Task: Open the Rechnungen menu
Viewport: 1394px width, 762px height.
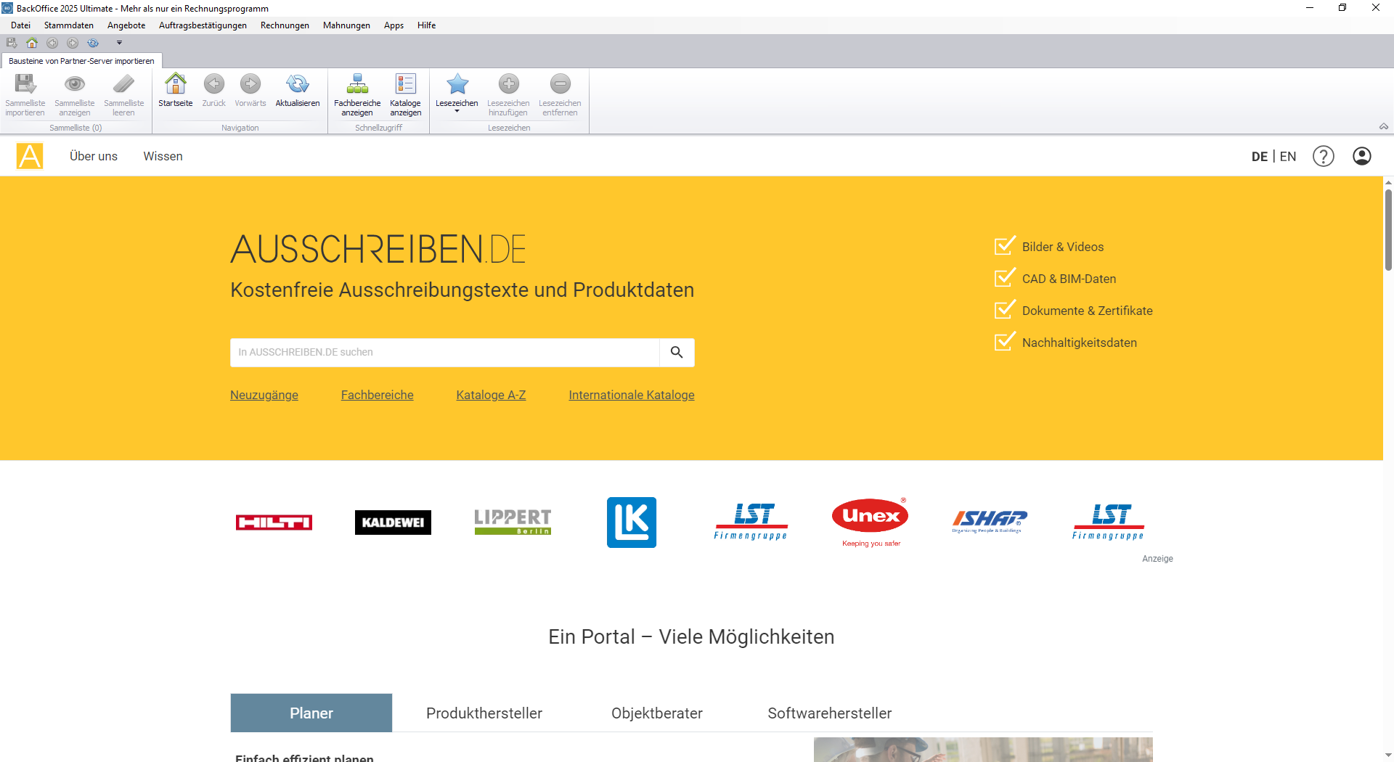Action: click(x=285, y=25)
